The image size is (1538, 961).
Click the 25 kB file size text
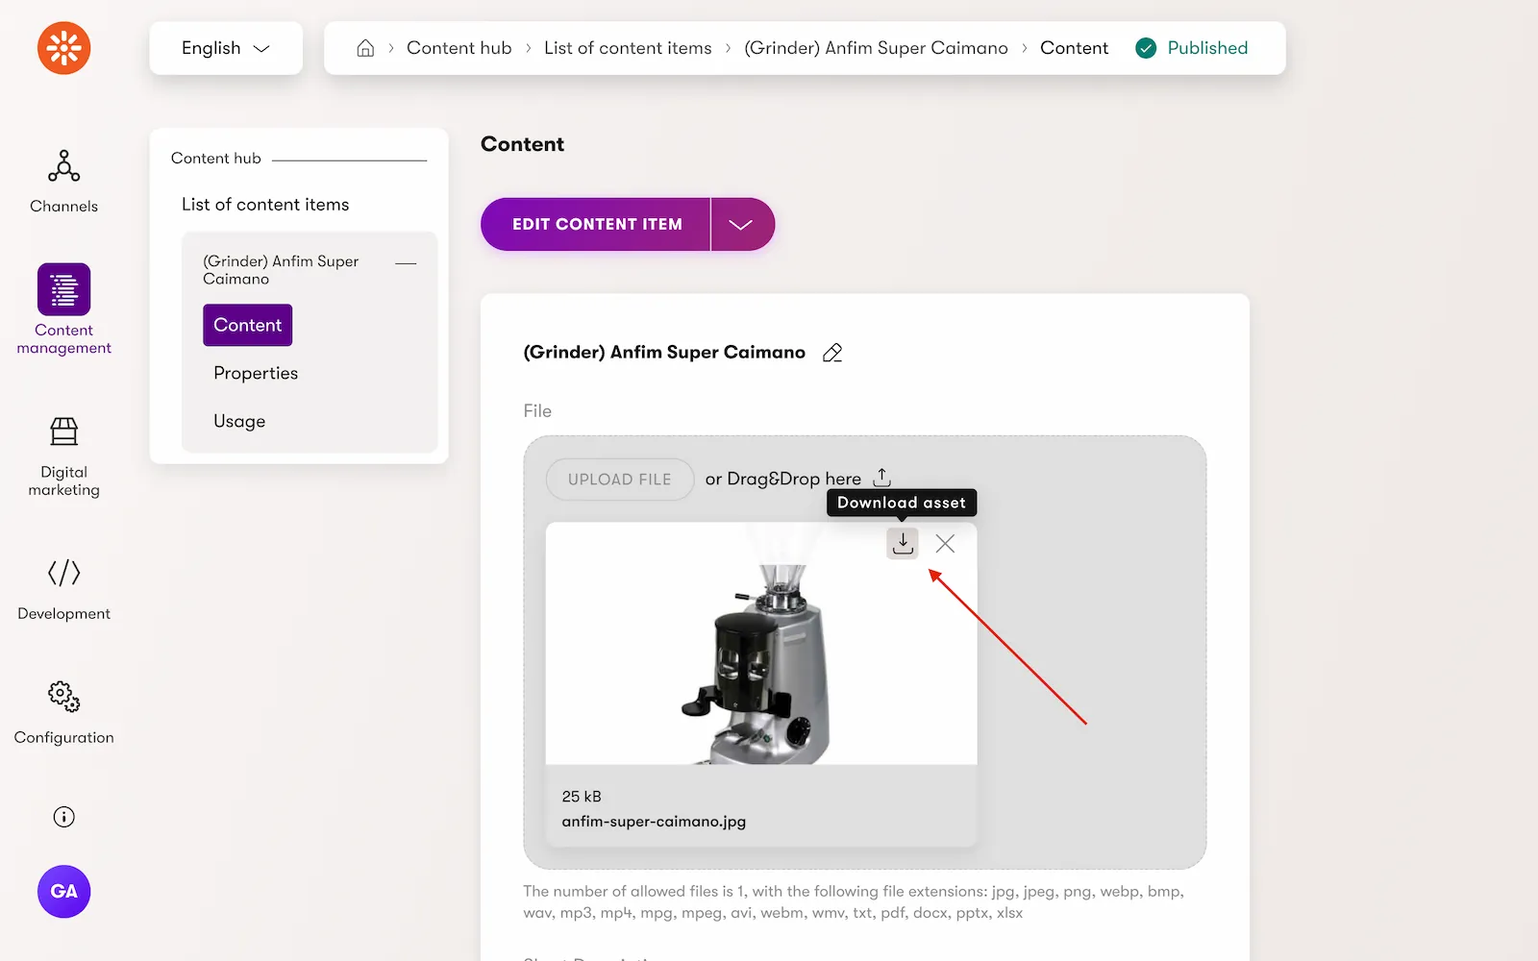[x=582, y=797]
